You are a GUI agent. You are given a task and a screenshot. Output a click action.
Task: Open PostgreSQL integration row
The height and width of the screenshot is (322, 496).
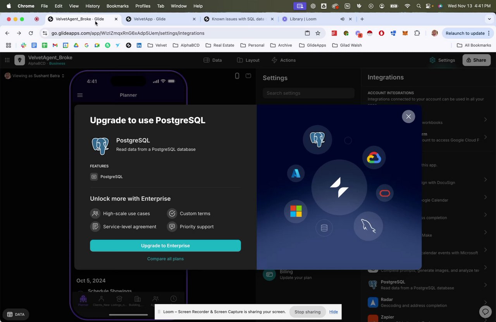tap(428, 285)
